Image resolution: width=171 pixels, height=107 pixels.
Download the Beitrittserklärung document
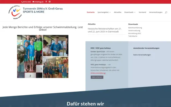(135, 28)
